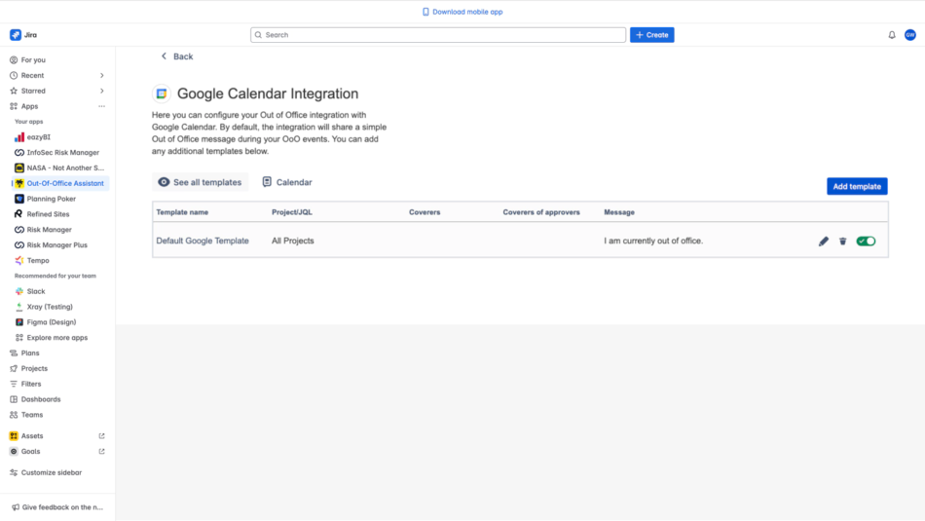Click the Create button
Screen dimensions: 925x521
pyautogui.click(x=651, y=35)
